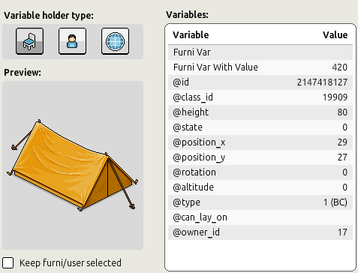Select the '@can_lay_on' variable row
The height and width of the screenshot is (273, 358).
[260, 217]
